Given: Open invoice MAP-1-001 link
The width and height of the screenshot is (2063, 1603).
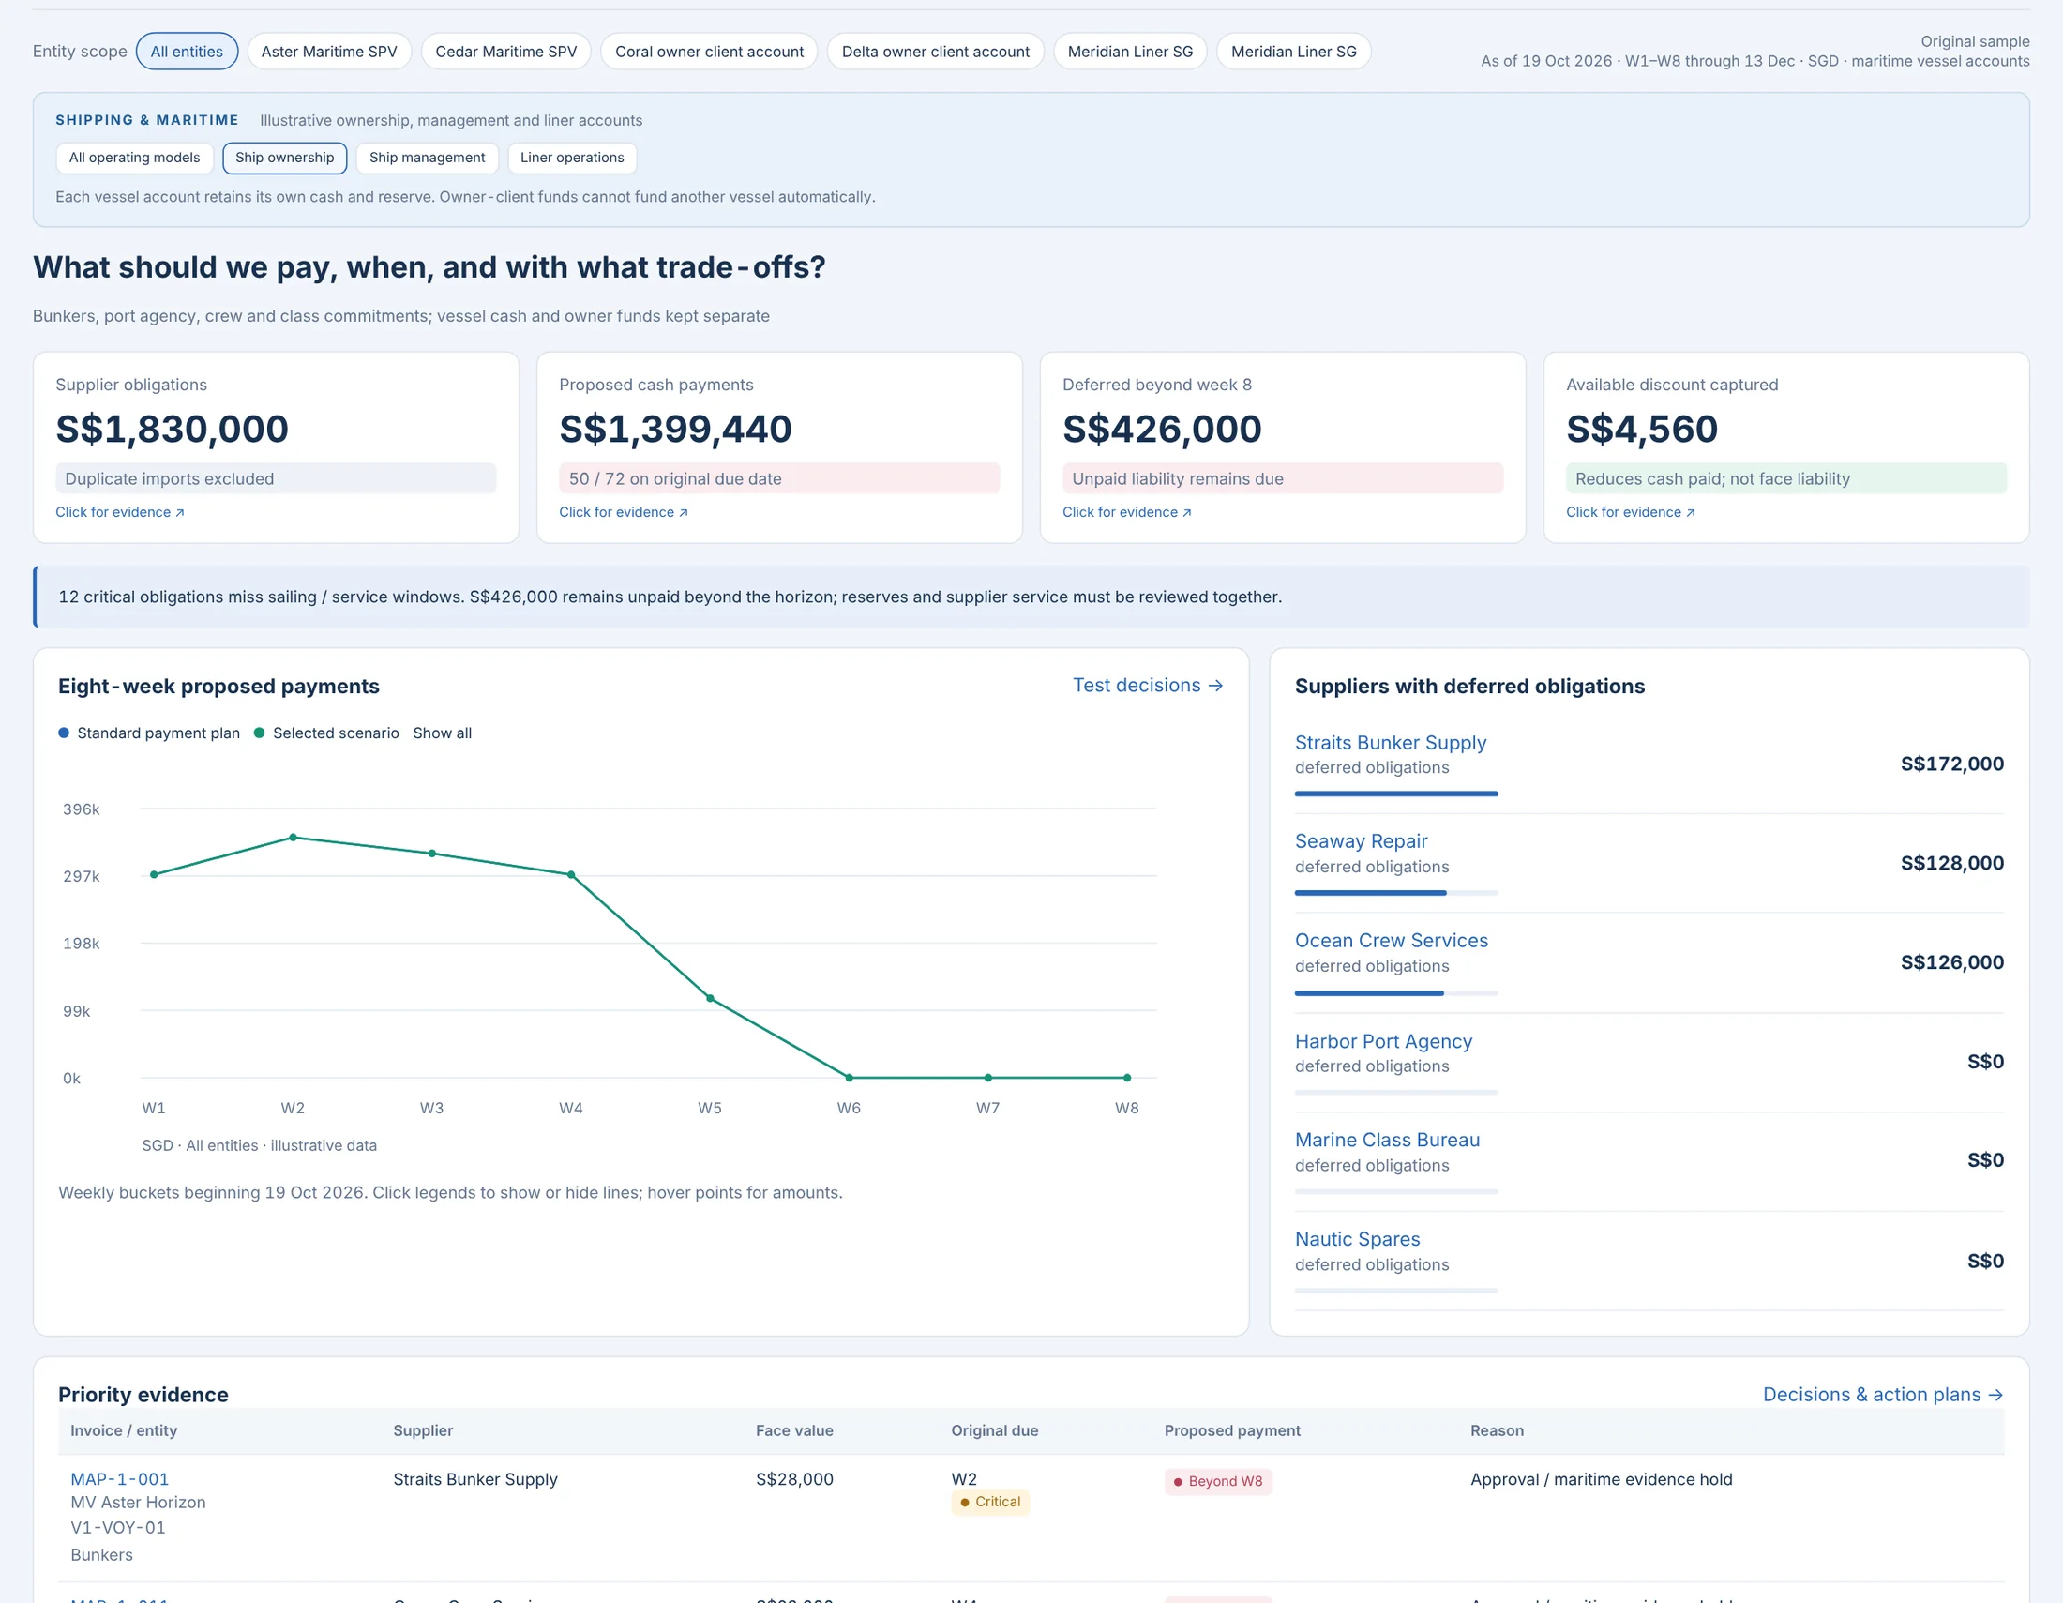Looking at the screenshot, I should tap(120, 1479).
